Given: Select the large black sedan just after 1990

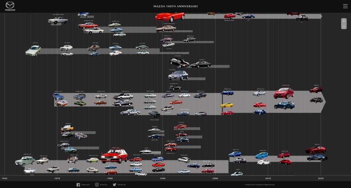Looking at the screenshot, I should pos(179,63).
